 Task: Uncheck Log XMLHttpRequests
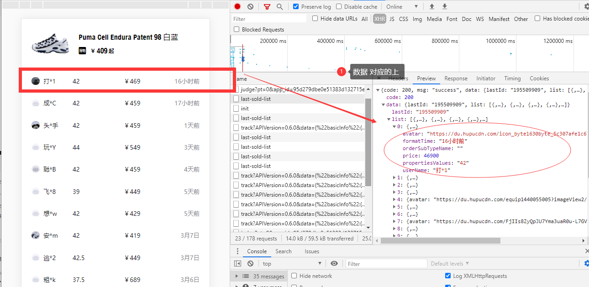(x=448, y=276)
